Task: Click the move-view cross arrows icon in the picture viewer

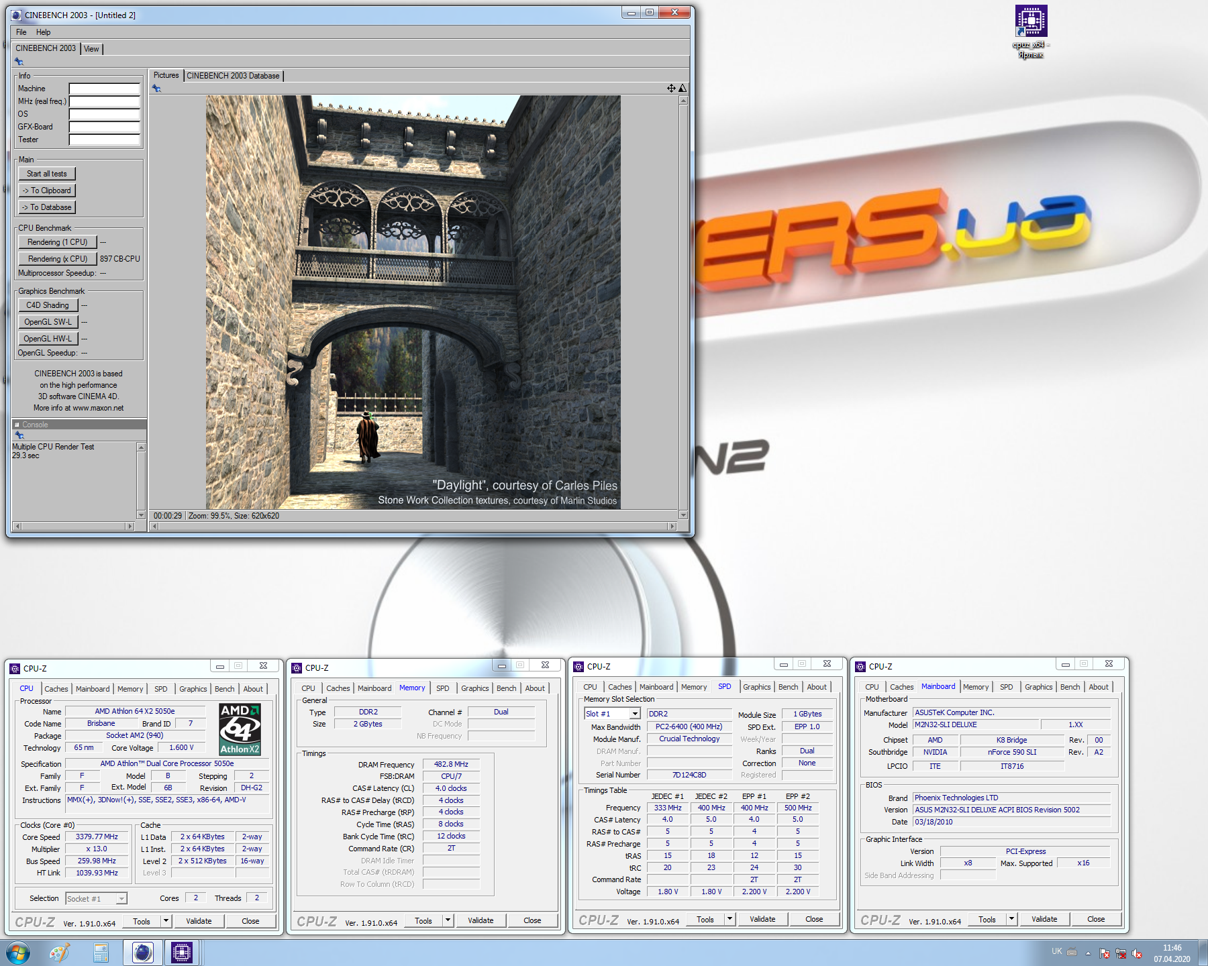Action: point(671,89)
